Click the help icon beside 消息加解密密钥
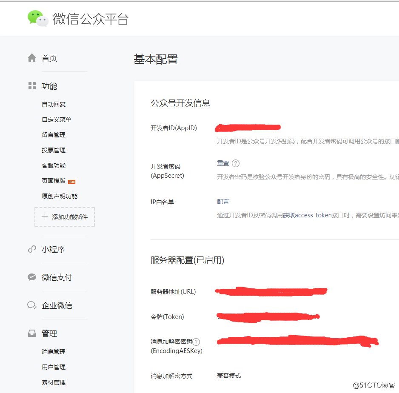 (x=196, y=342)
